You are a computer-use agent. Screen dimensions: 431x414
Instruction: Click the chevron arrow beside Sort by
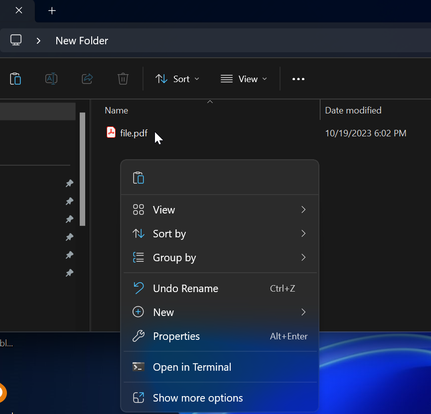point(303,234)
